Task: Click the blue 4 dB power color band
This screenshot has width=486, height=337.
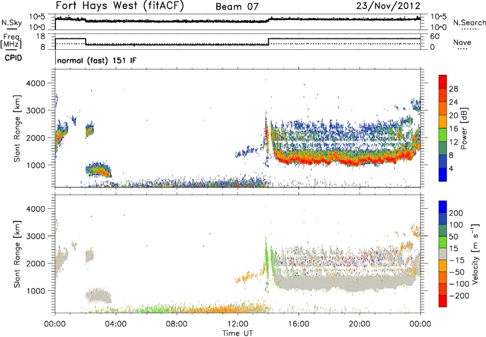Action: pyautogui.click(x=443, y=175)
